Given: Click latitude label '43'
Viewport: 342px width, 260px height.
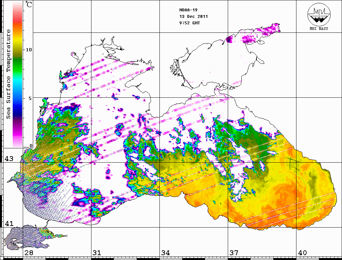Looking at the screenshot, I should (x=9, y=159).
